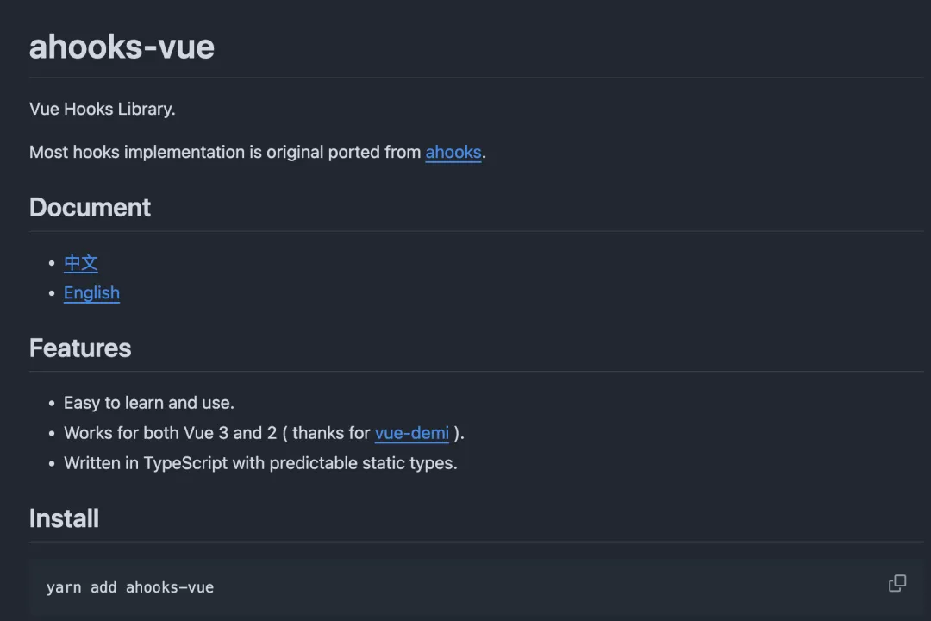The width and height of the screenshot is (931, 621).
Task: Click the bullet item about TypeScript static types
Action: (x=260, y=463)
